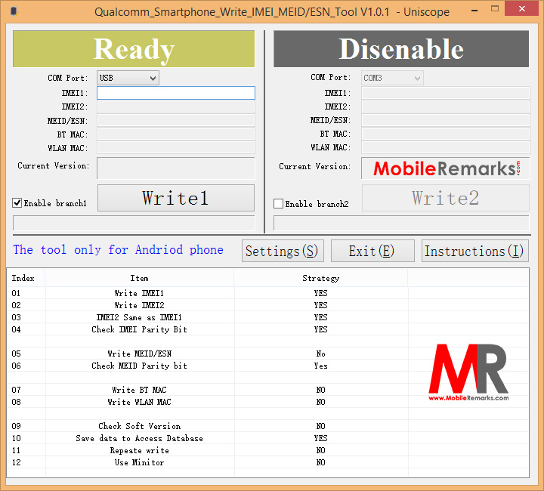Select the 'Write IMEI2' row
Image resolution: width=544 pixels, height=491 pixels.
pos(268,305)
